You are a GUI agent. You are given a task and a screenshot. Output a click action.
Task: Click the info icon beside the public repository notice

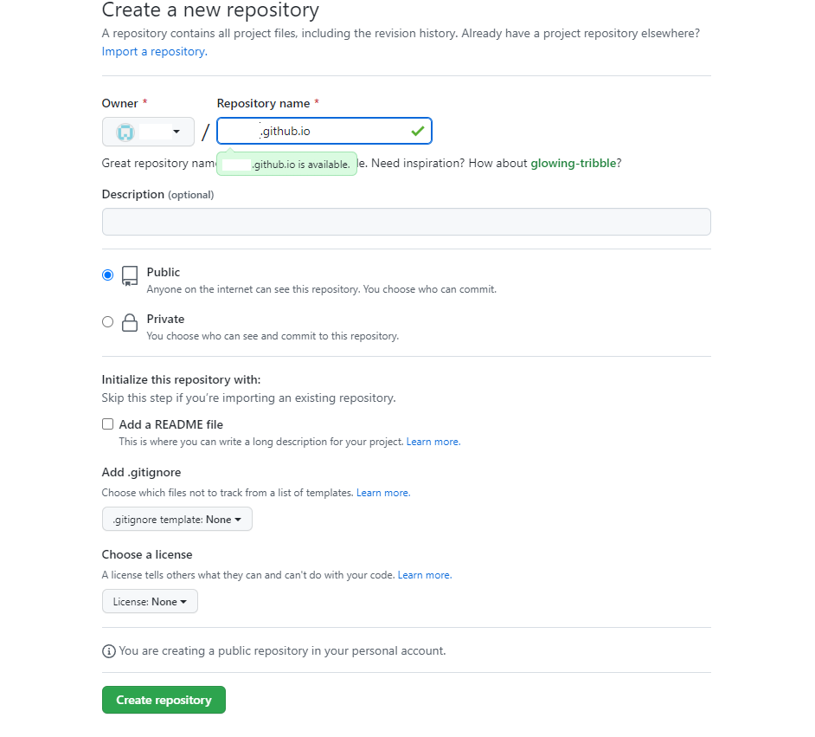tap(108, 650)
